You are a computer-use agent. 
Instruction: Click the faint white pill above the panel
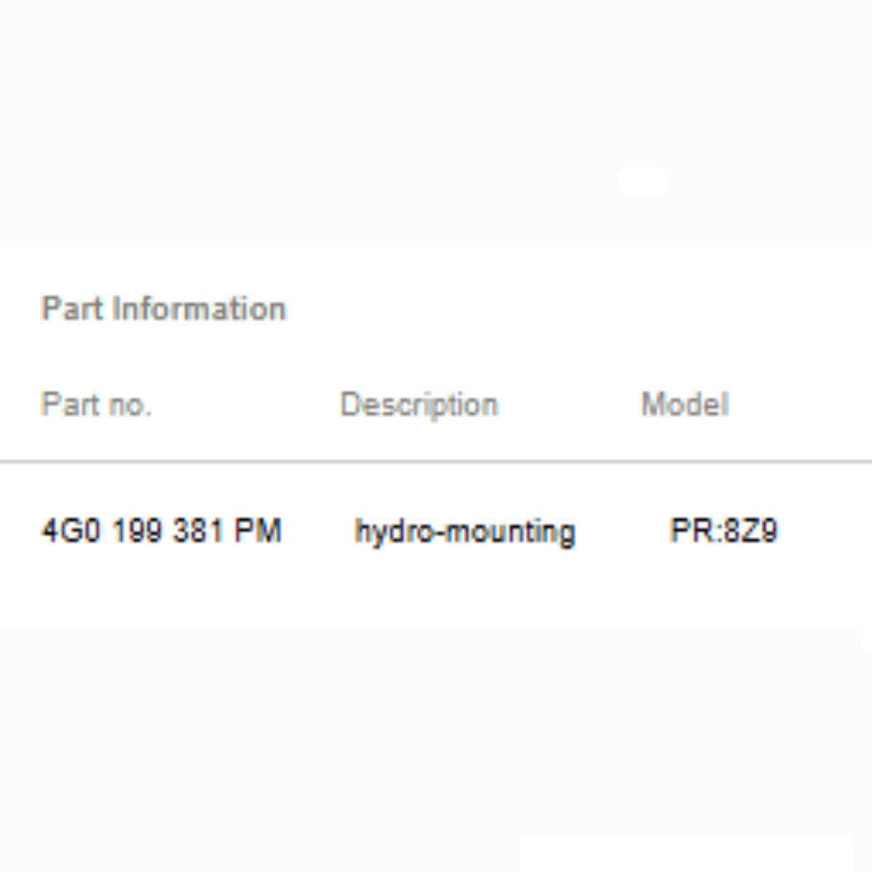click(642, 181)
